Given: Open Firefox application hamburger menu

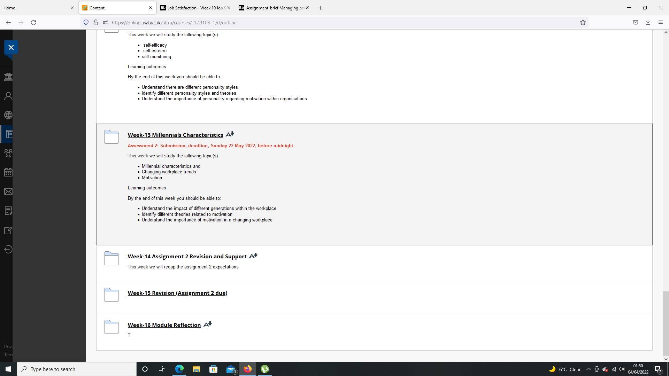Looking at the screenshot, I should [661, 22].
